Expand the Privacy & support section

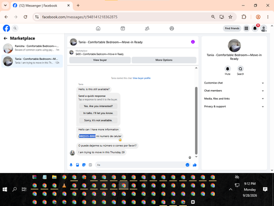[x=234, y=107]
